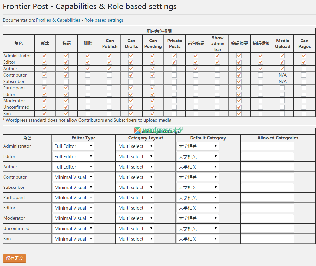Image resolution: width=316 pixels, height=266 pixels.
Task: Check Unconfirmed's 编辑标签 checkbox
Action: coord(261,107)
